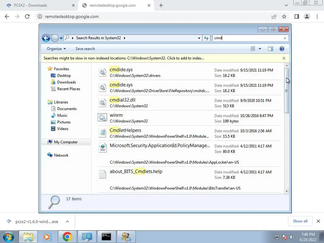The image size is (324, 243).
Task: Click the Chrome address bar URL
Action: point(72,16)
